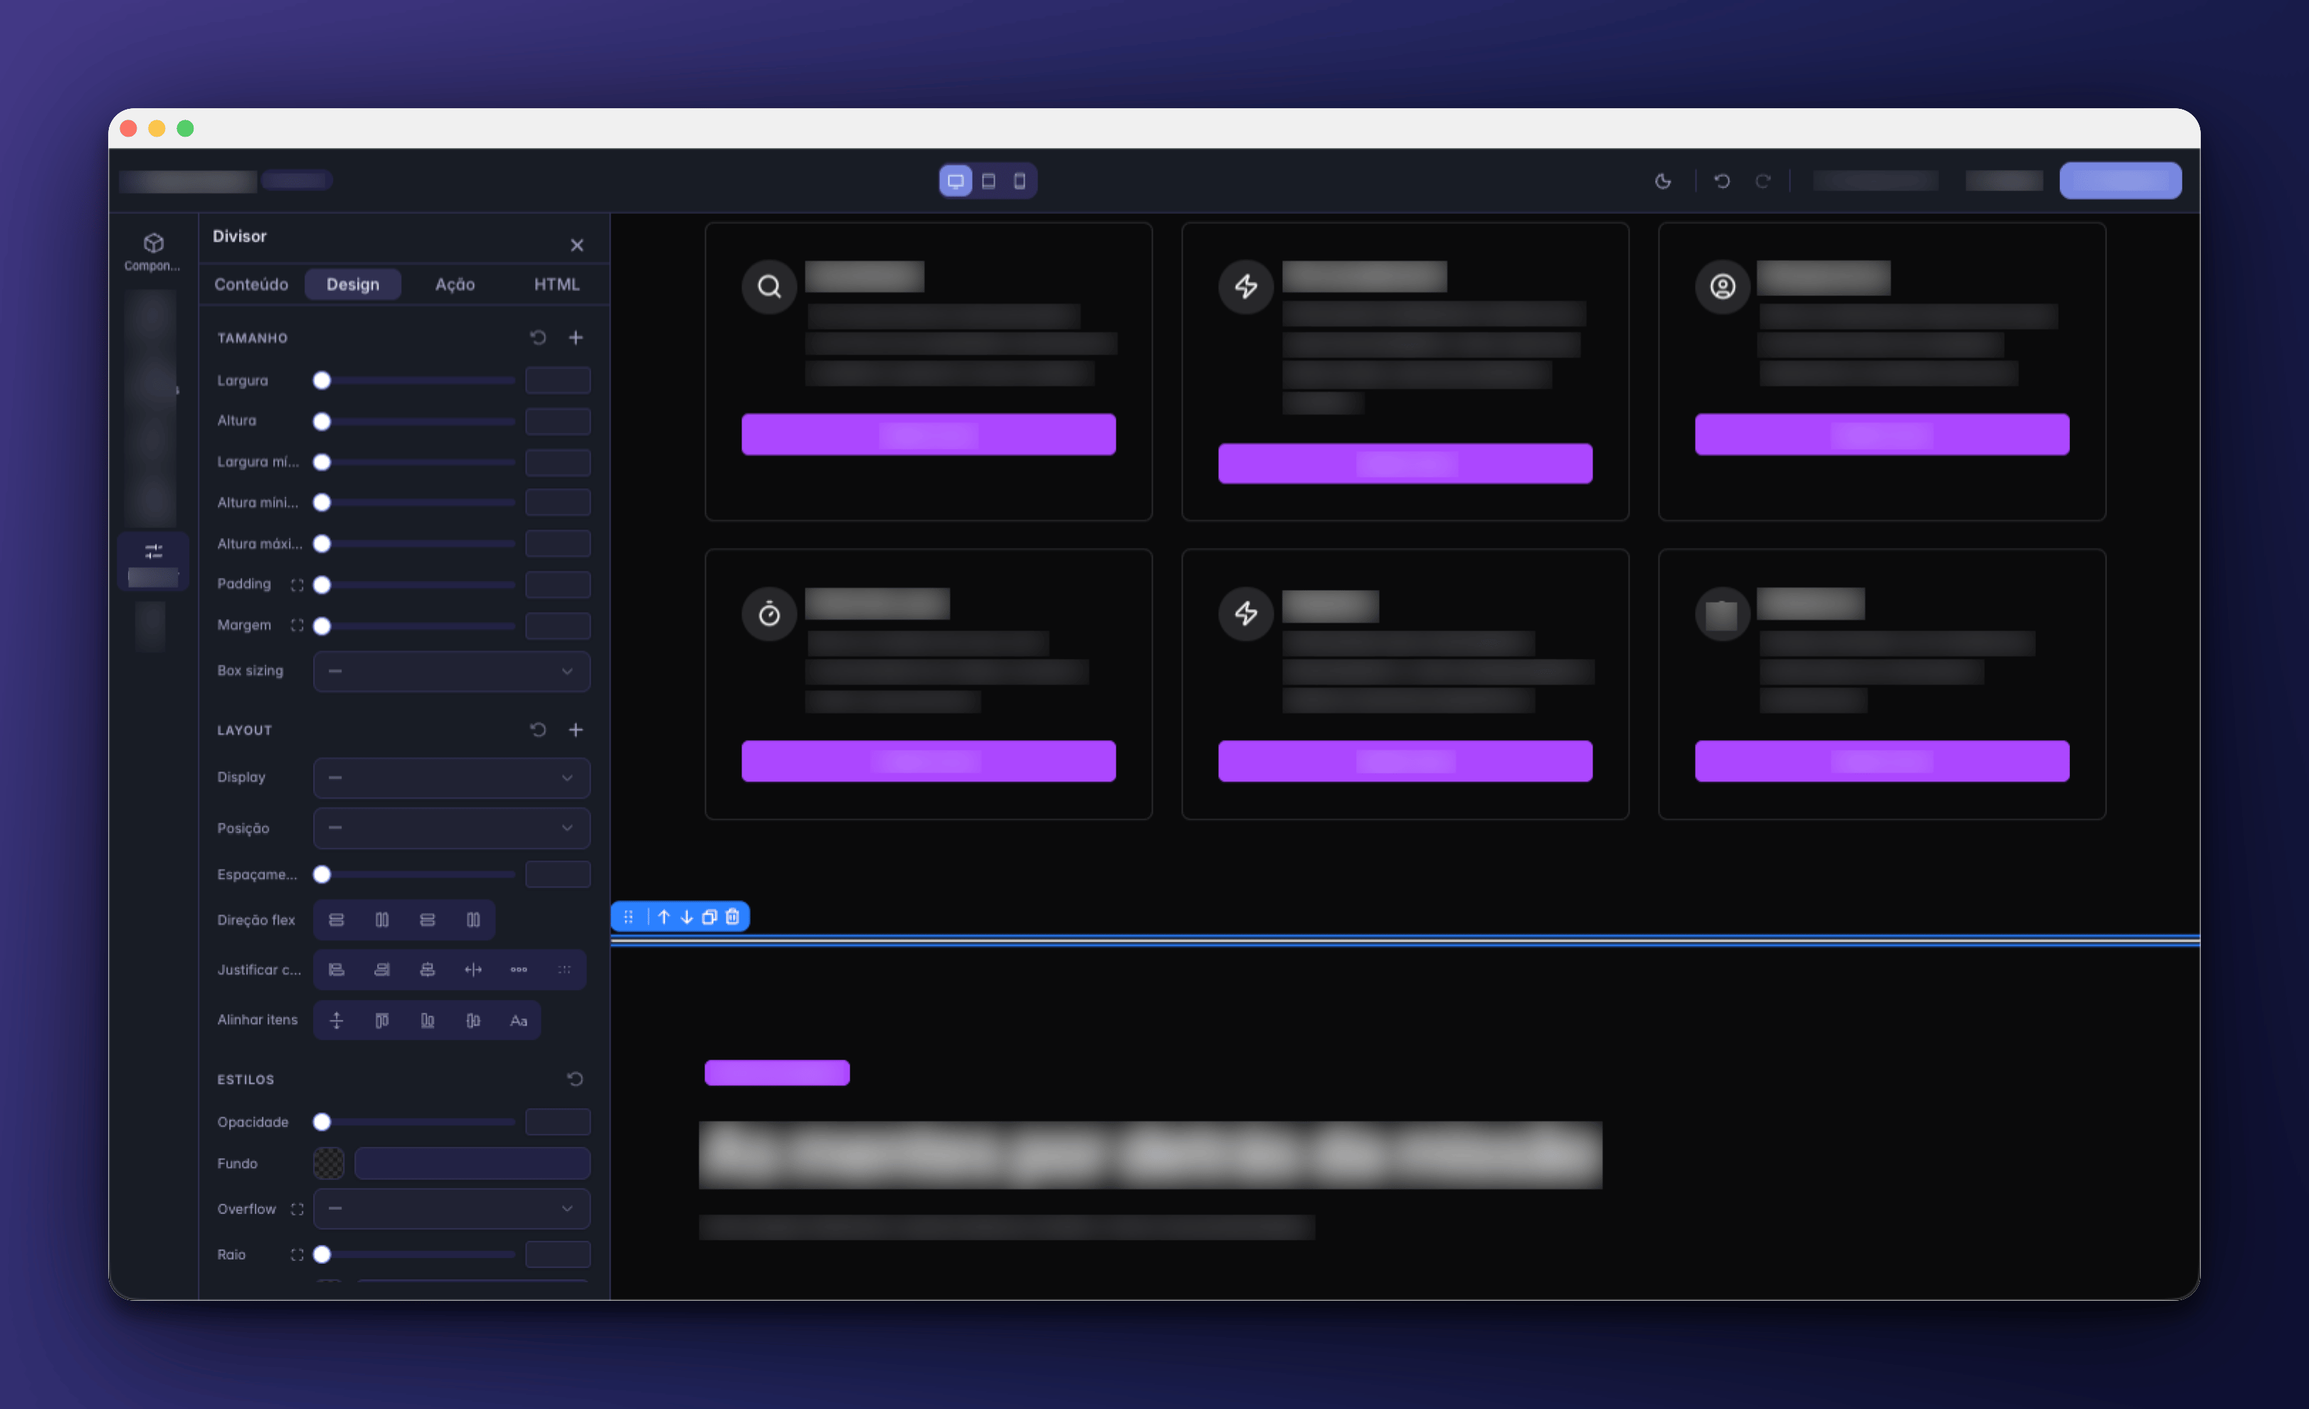Justify content to start
The width and height of the screenshot is (2309, 1409).
coord(337,969)
